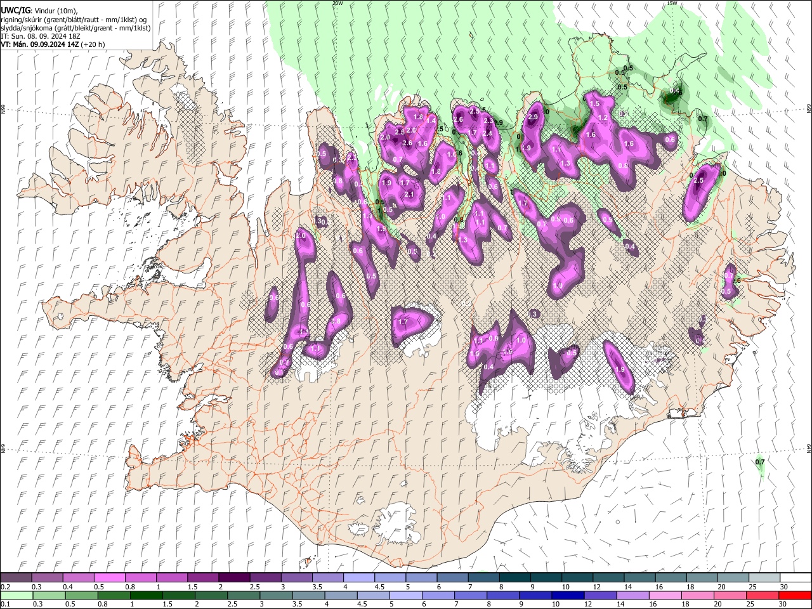The width and height of the screenshot is (812, 609).
Task: Click the "15W" longitude label
Action: [672, 3]
